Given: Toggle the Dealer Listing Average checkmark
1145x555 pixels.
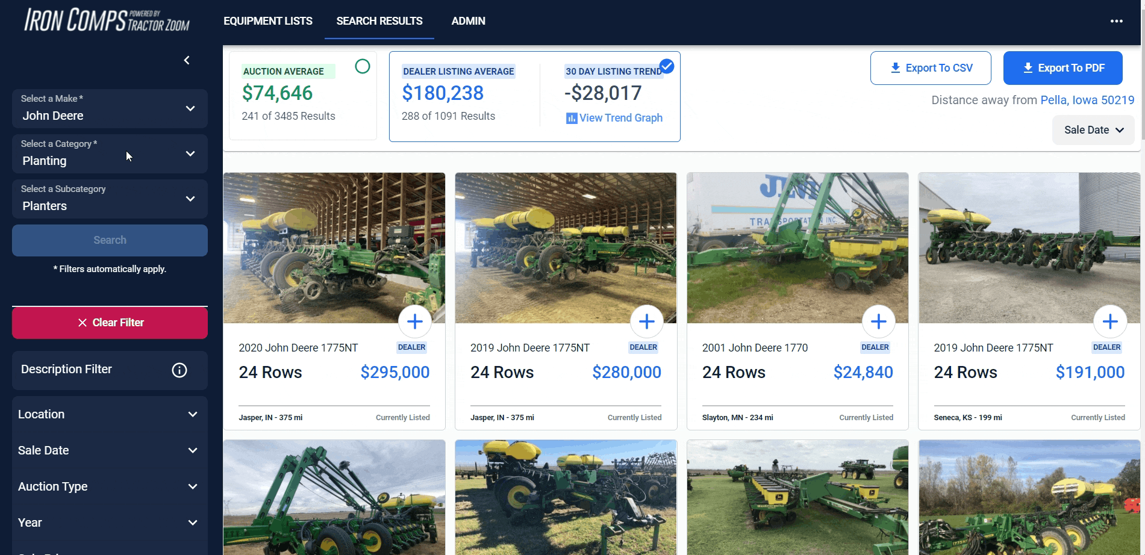Looking at the screenshot, I should pyautogui.click(x=667, y=66).
